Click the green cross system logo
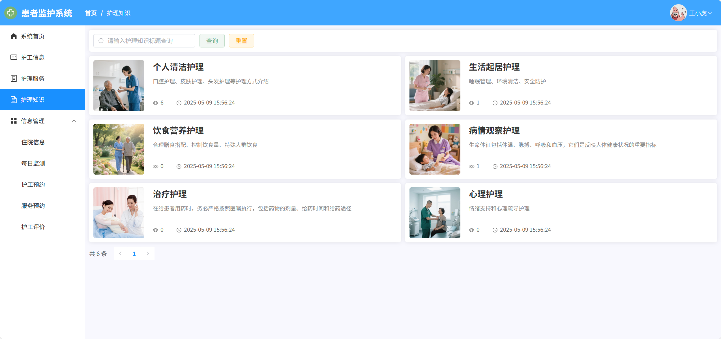The width and height of the screenshot is (721, 339). [10, 13]
